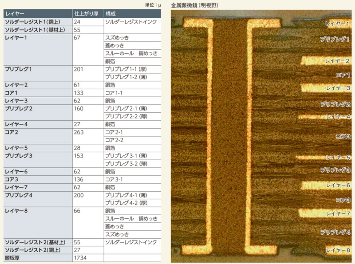355x264 pixels.
Task: Select the "コア2" cell in the table
Action: coord(11,132)
